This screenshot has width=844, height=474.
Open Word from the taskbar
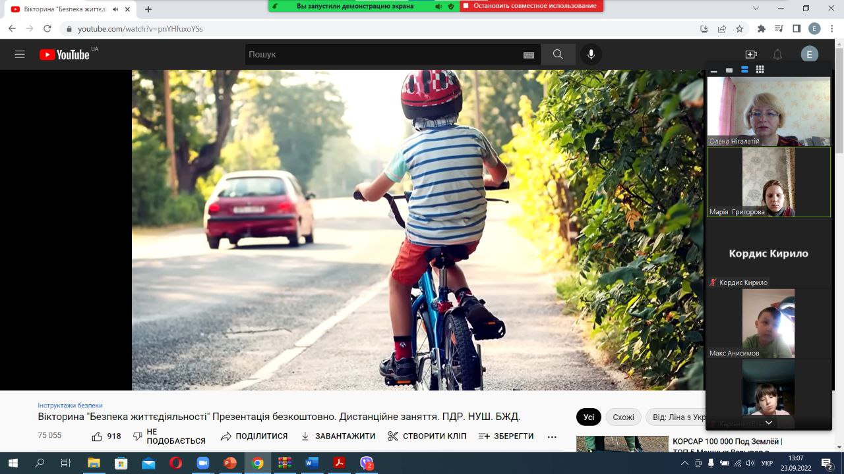tap(311, 463)
